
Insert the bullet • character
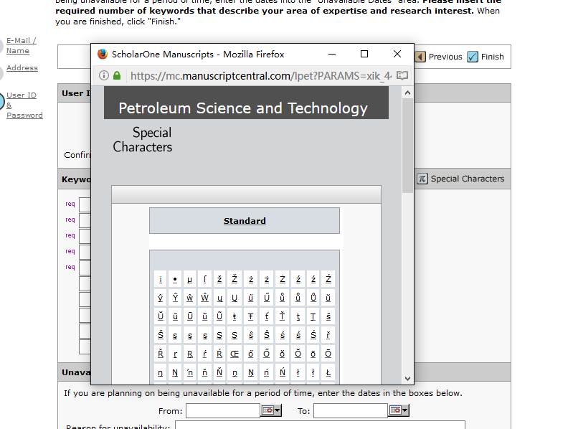pyautogui.click(x=175, y=280)
